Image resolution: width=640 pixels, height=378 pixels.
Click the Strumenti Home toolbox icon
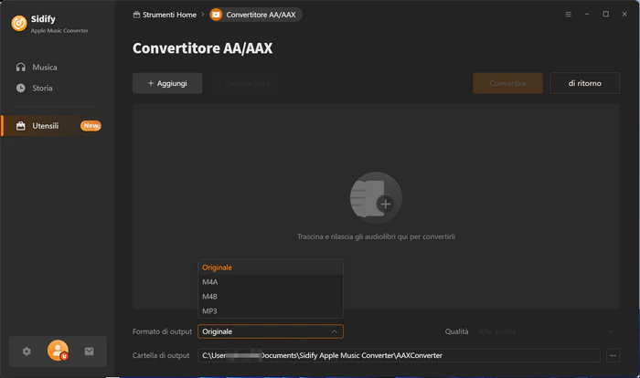[x=137, y=15]
